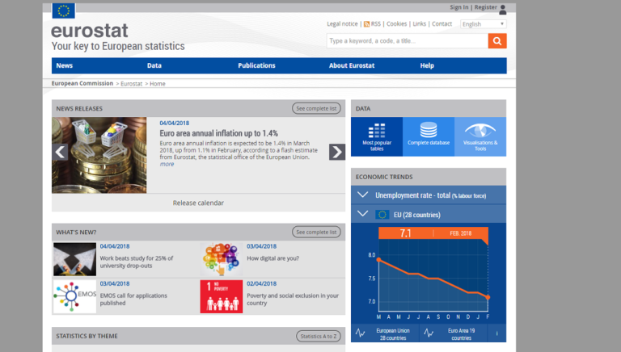Click the info icon in Economic Trends footer
This screenshot has width=621, height=352.
click(x=496, y=333)
